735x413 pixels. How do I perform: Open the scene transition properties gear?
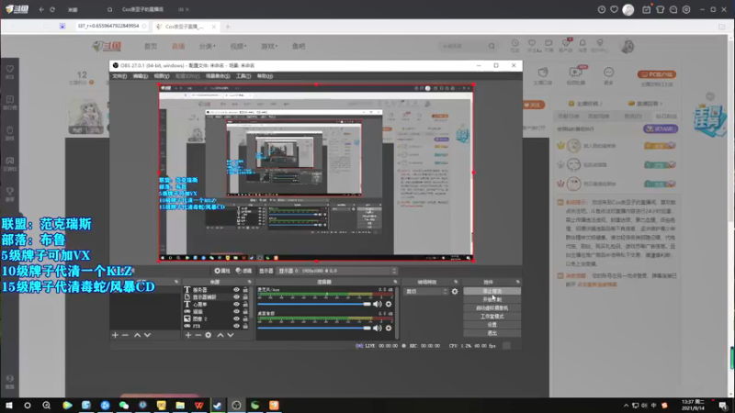click(x=455, y=292)
